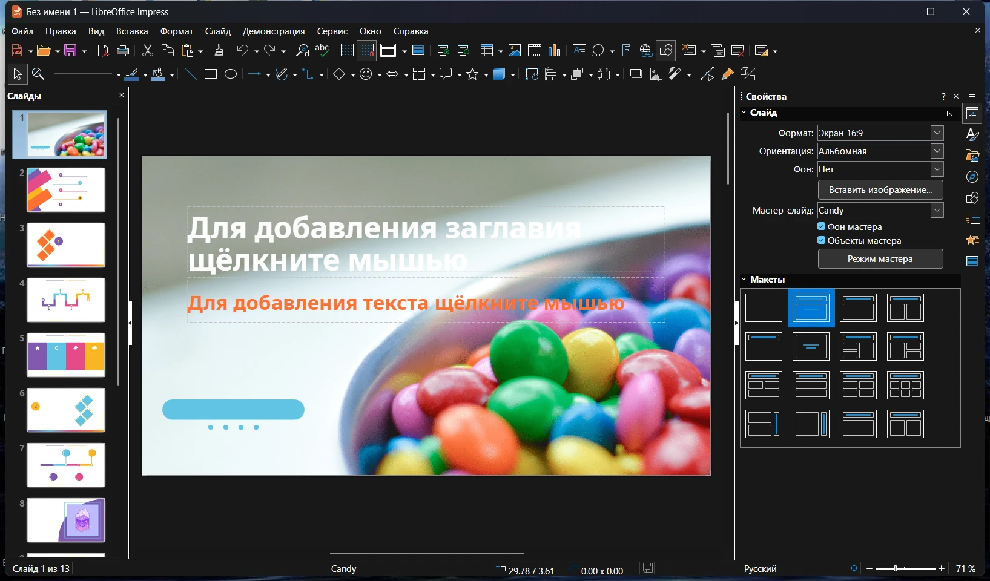990x581 pixels.
Task: Click the Print icon in toolbar
Action: click(123, 51)
